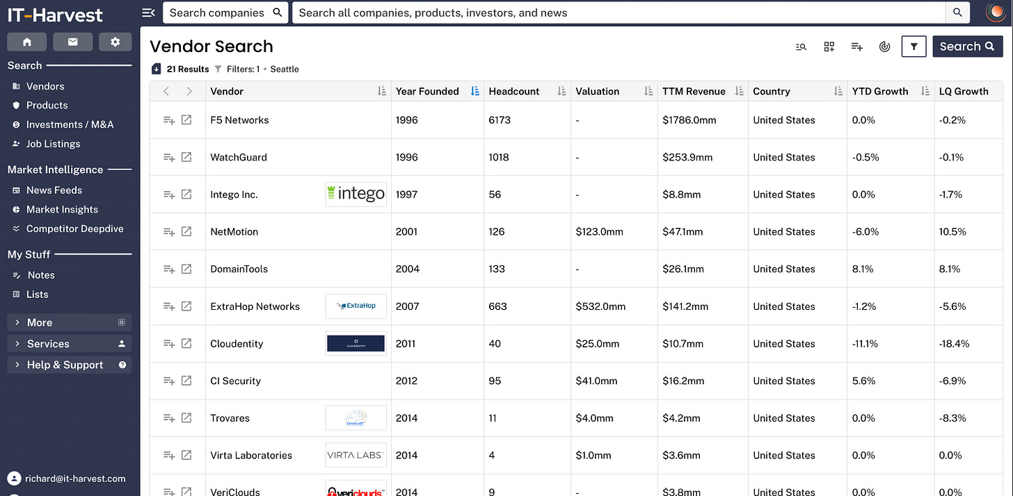
Task: Open the user avatar at top right
Action: pyautogui.click(x=996, y=12)
